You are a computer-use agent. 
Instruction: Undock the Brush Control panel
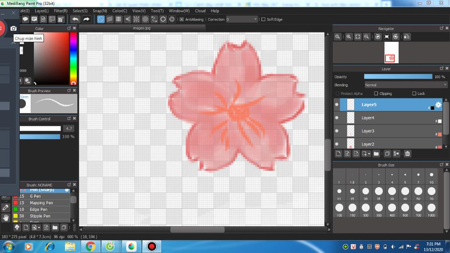click(x=69, y=118)
